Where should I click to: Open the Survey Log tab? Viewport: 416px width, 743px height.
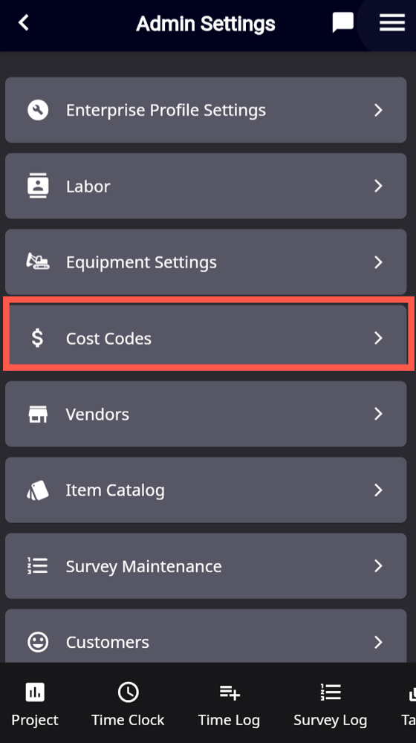pyautogui.click(x=331, y=705)
